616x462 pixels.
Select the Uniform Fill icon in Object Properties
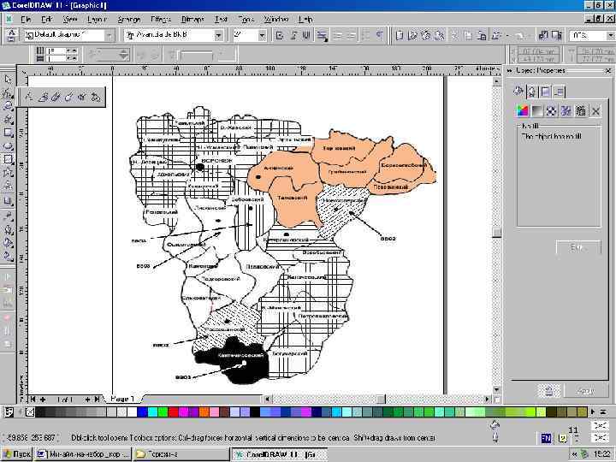click(521, 110)
